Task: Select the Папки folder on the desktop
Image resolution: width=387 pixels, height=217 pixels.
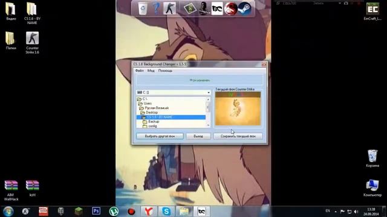Action: click(11, 40)
